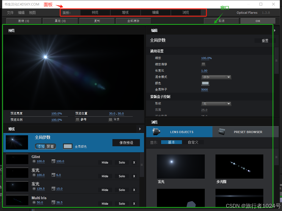Image resolution: width=282 pixels, height=211 pixels.
Task: Click the 重做 (0) button
Action: tap(60, 21)
